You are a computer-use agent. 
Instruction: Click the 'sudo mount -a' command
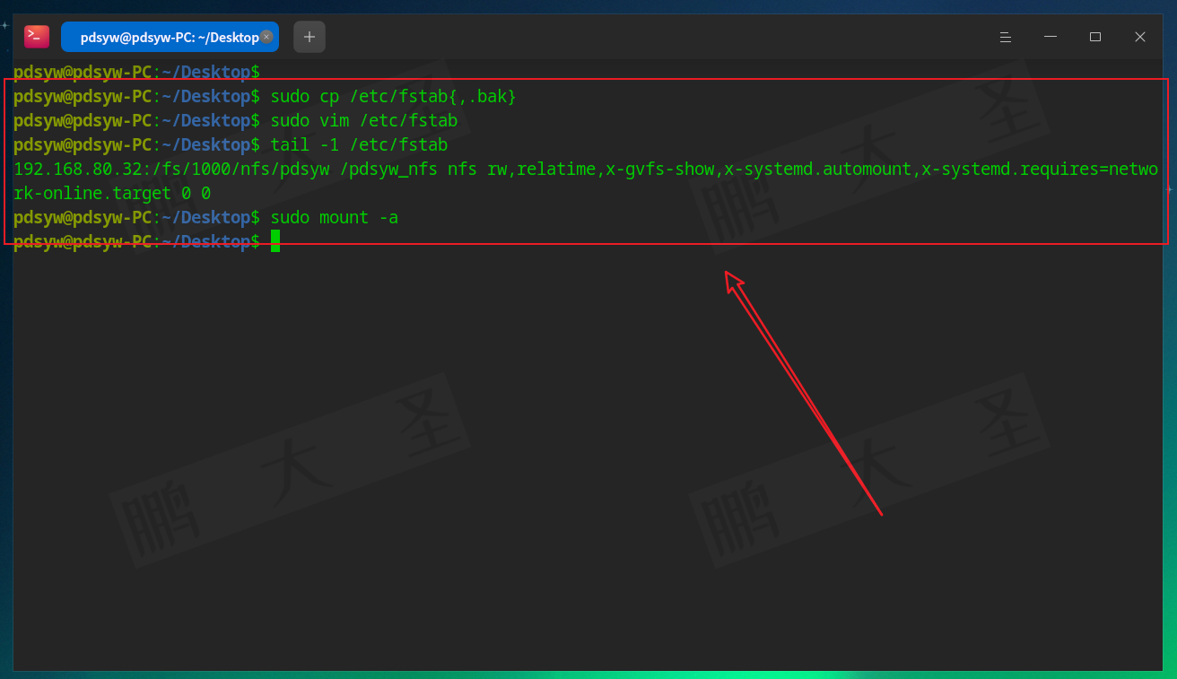[x=334, y=217]
